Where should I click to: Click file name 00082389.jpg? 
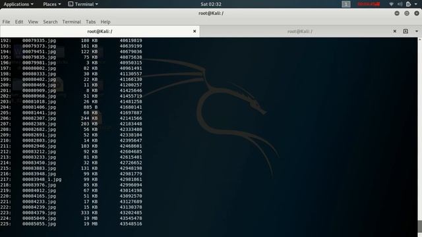[39, 124]
